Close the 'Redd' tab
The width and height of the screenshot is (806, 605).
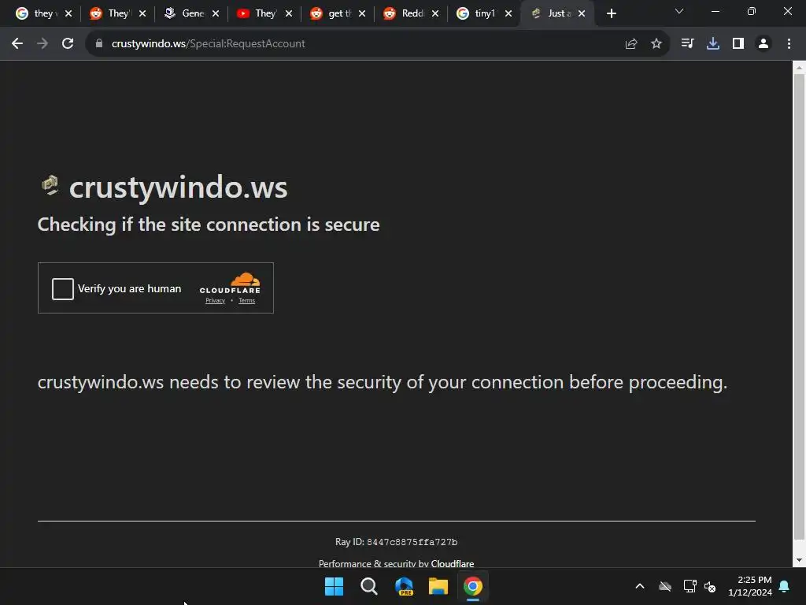(435, 14)
